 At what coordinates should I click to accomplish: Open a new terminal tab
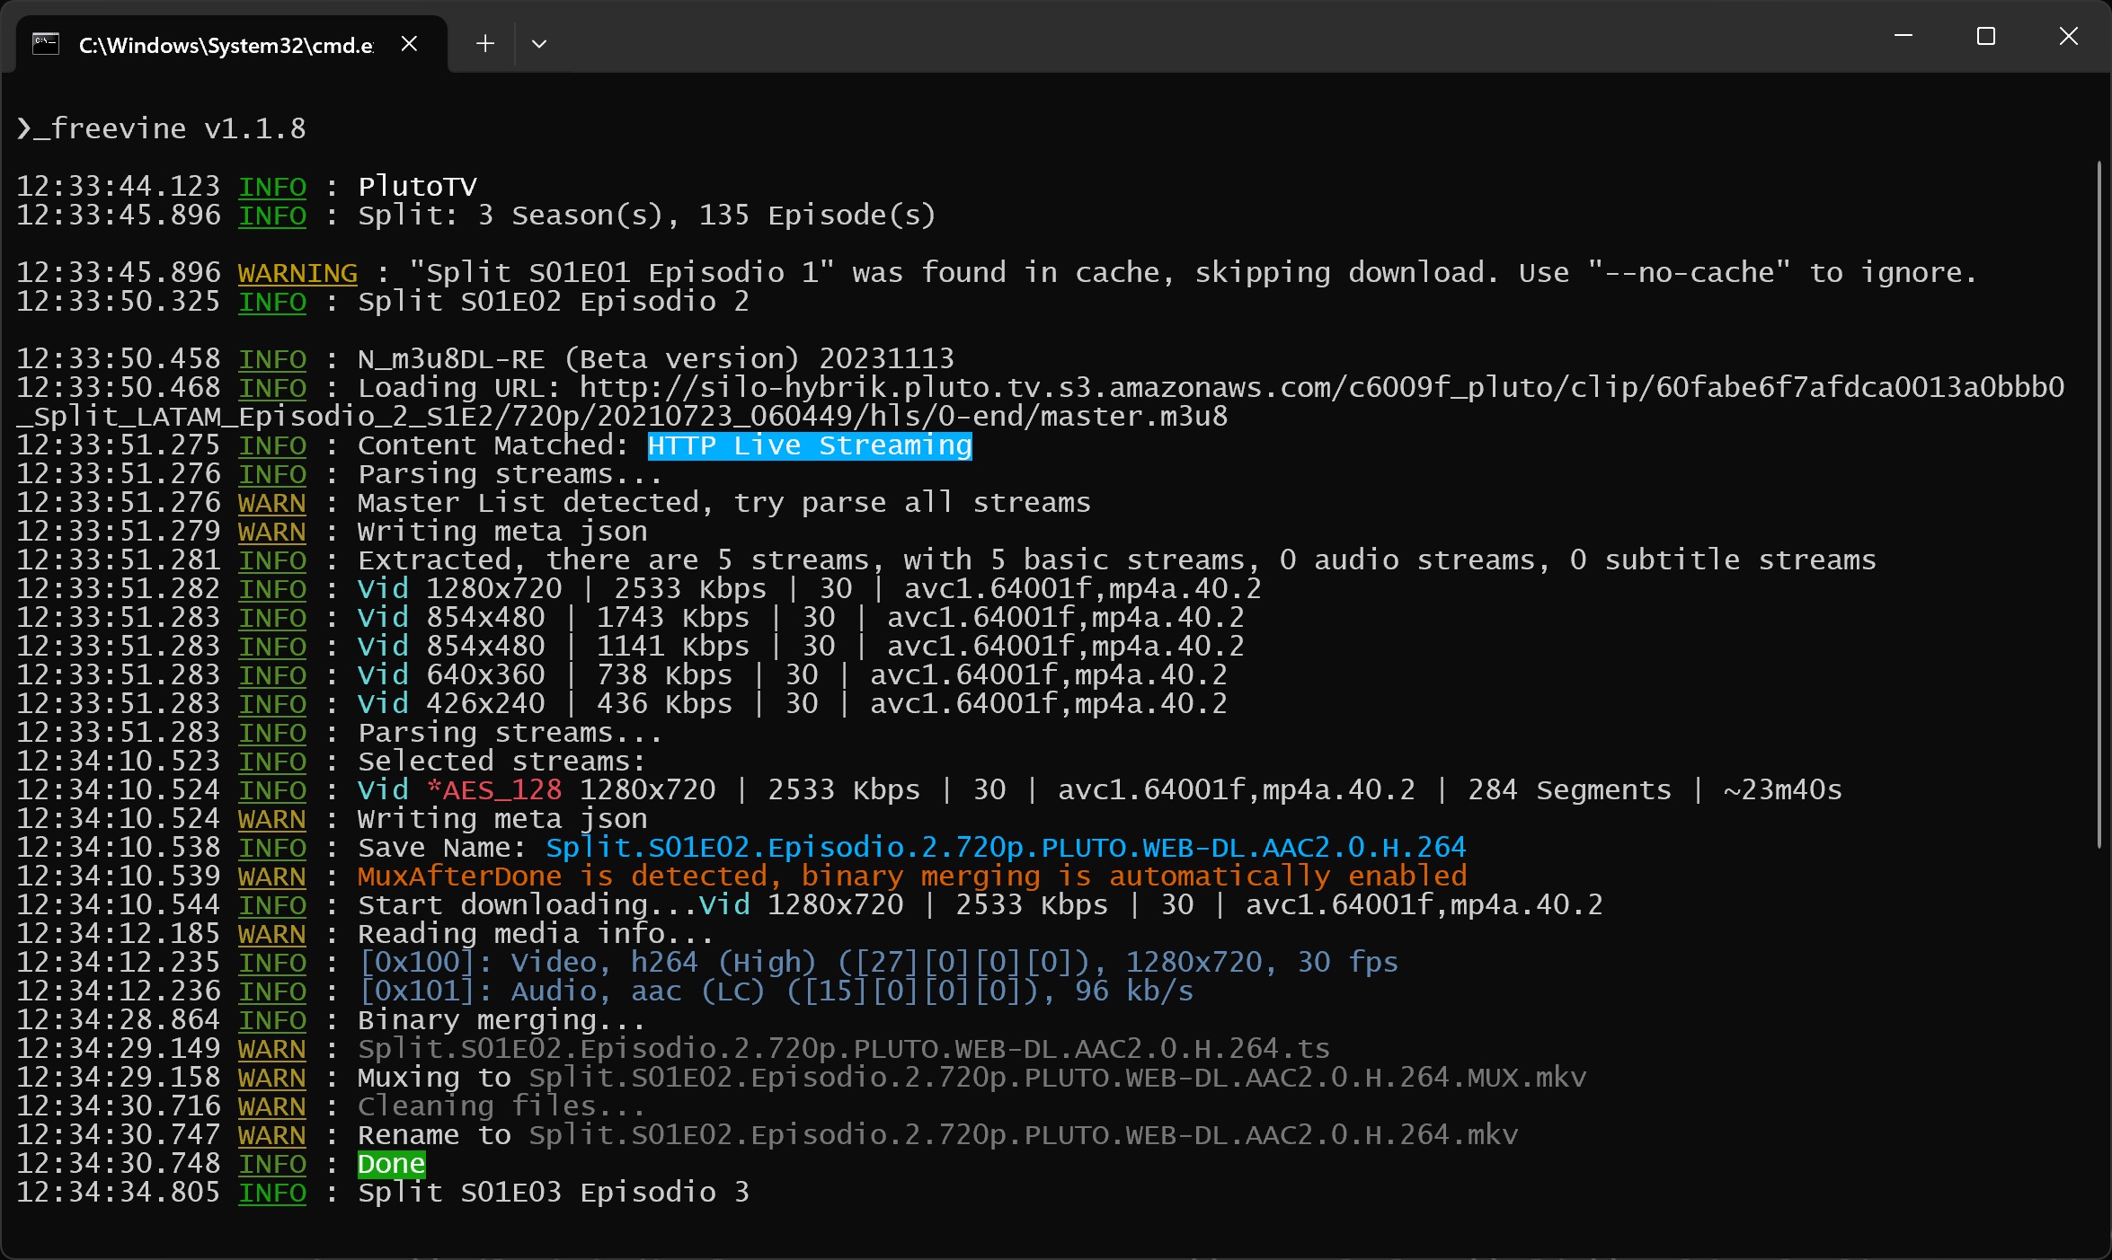485,43
